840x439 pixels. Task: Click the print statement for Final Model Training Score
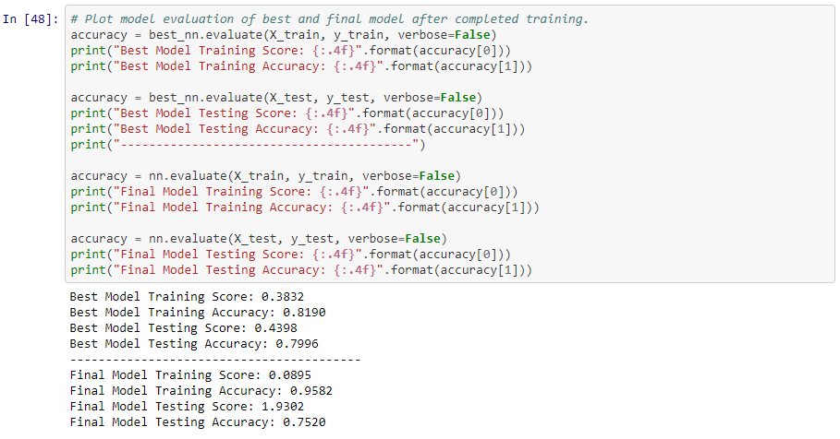[x=294, y=191]
